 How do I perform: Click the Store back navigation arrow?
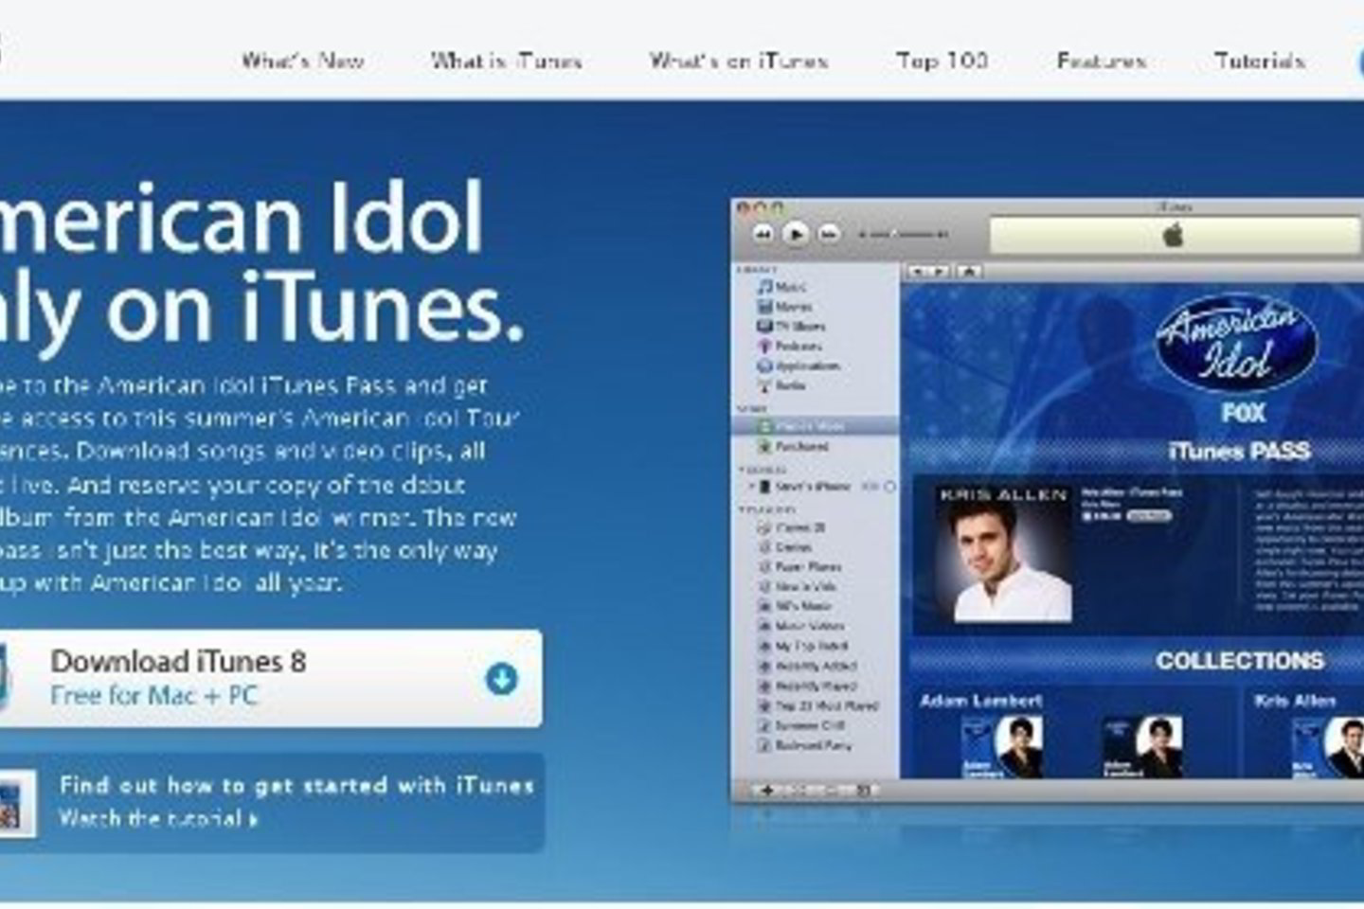(x=917, y=272)
